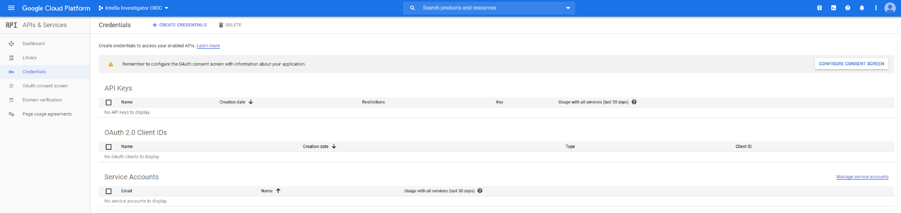This screenshot has width=901, height=213.
Task: Select all Service Accounts checkbox
Action: [109, 191]
